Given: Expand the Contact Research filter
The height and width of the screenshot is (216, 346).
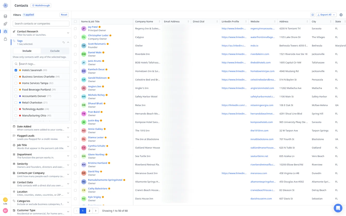Looking at the screenshot, I should [41, 33].
